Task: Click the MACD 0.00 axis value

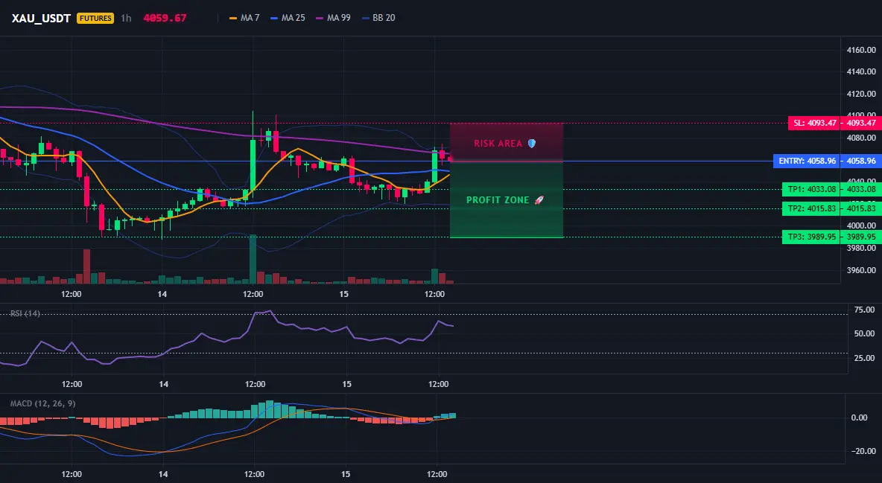Action: (859, 418)
